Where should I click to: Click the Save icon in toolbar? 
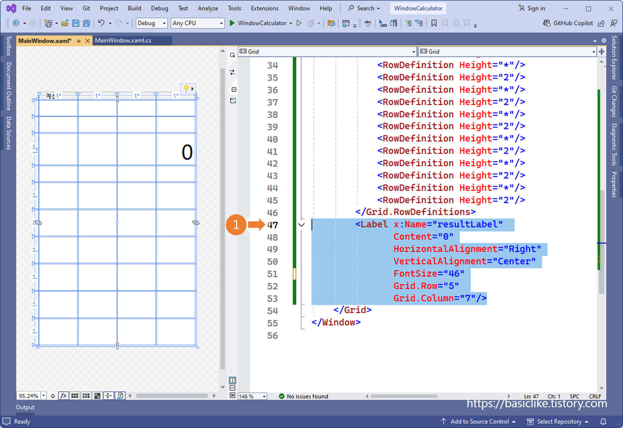[x=76, y=23]
